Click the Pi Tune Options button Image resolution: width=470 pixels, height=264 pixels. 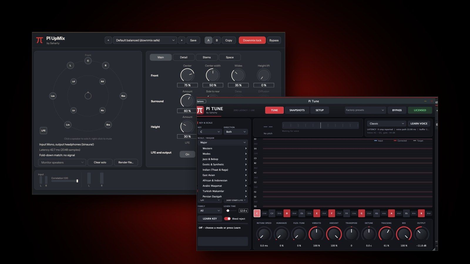click(x=201, y=101)
